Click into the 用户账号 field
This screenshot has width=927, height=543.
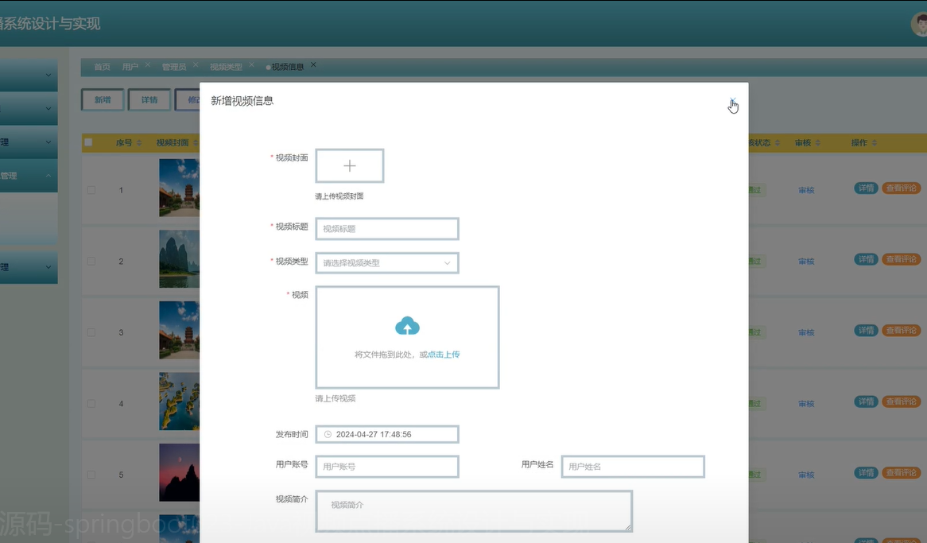point(387,467)
